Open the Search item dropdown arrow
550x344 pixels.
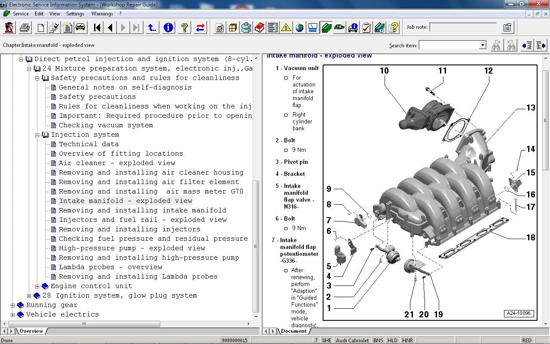[482, 45]
